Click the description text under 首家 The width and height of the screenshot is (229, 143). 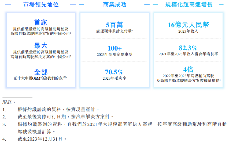click(41, 31)
